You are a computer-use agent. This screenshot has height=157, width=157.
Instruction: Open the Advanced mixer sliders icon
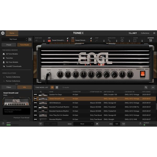point(151,41)
